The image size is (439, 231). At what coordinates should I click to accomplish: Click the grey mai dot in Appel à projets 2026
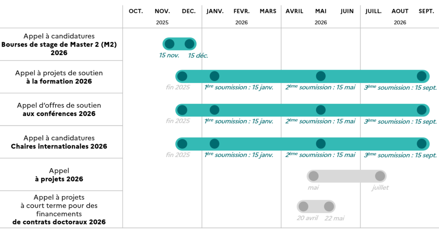pos(313,176)
